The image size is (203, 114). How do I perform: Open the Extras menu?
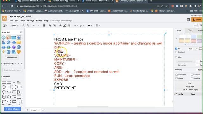pyautogui.click(x=39, y=21)
